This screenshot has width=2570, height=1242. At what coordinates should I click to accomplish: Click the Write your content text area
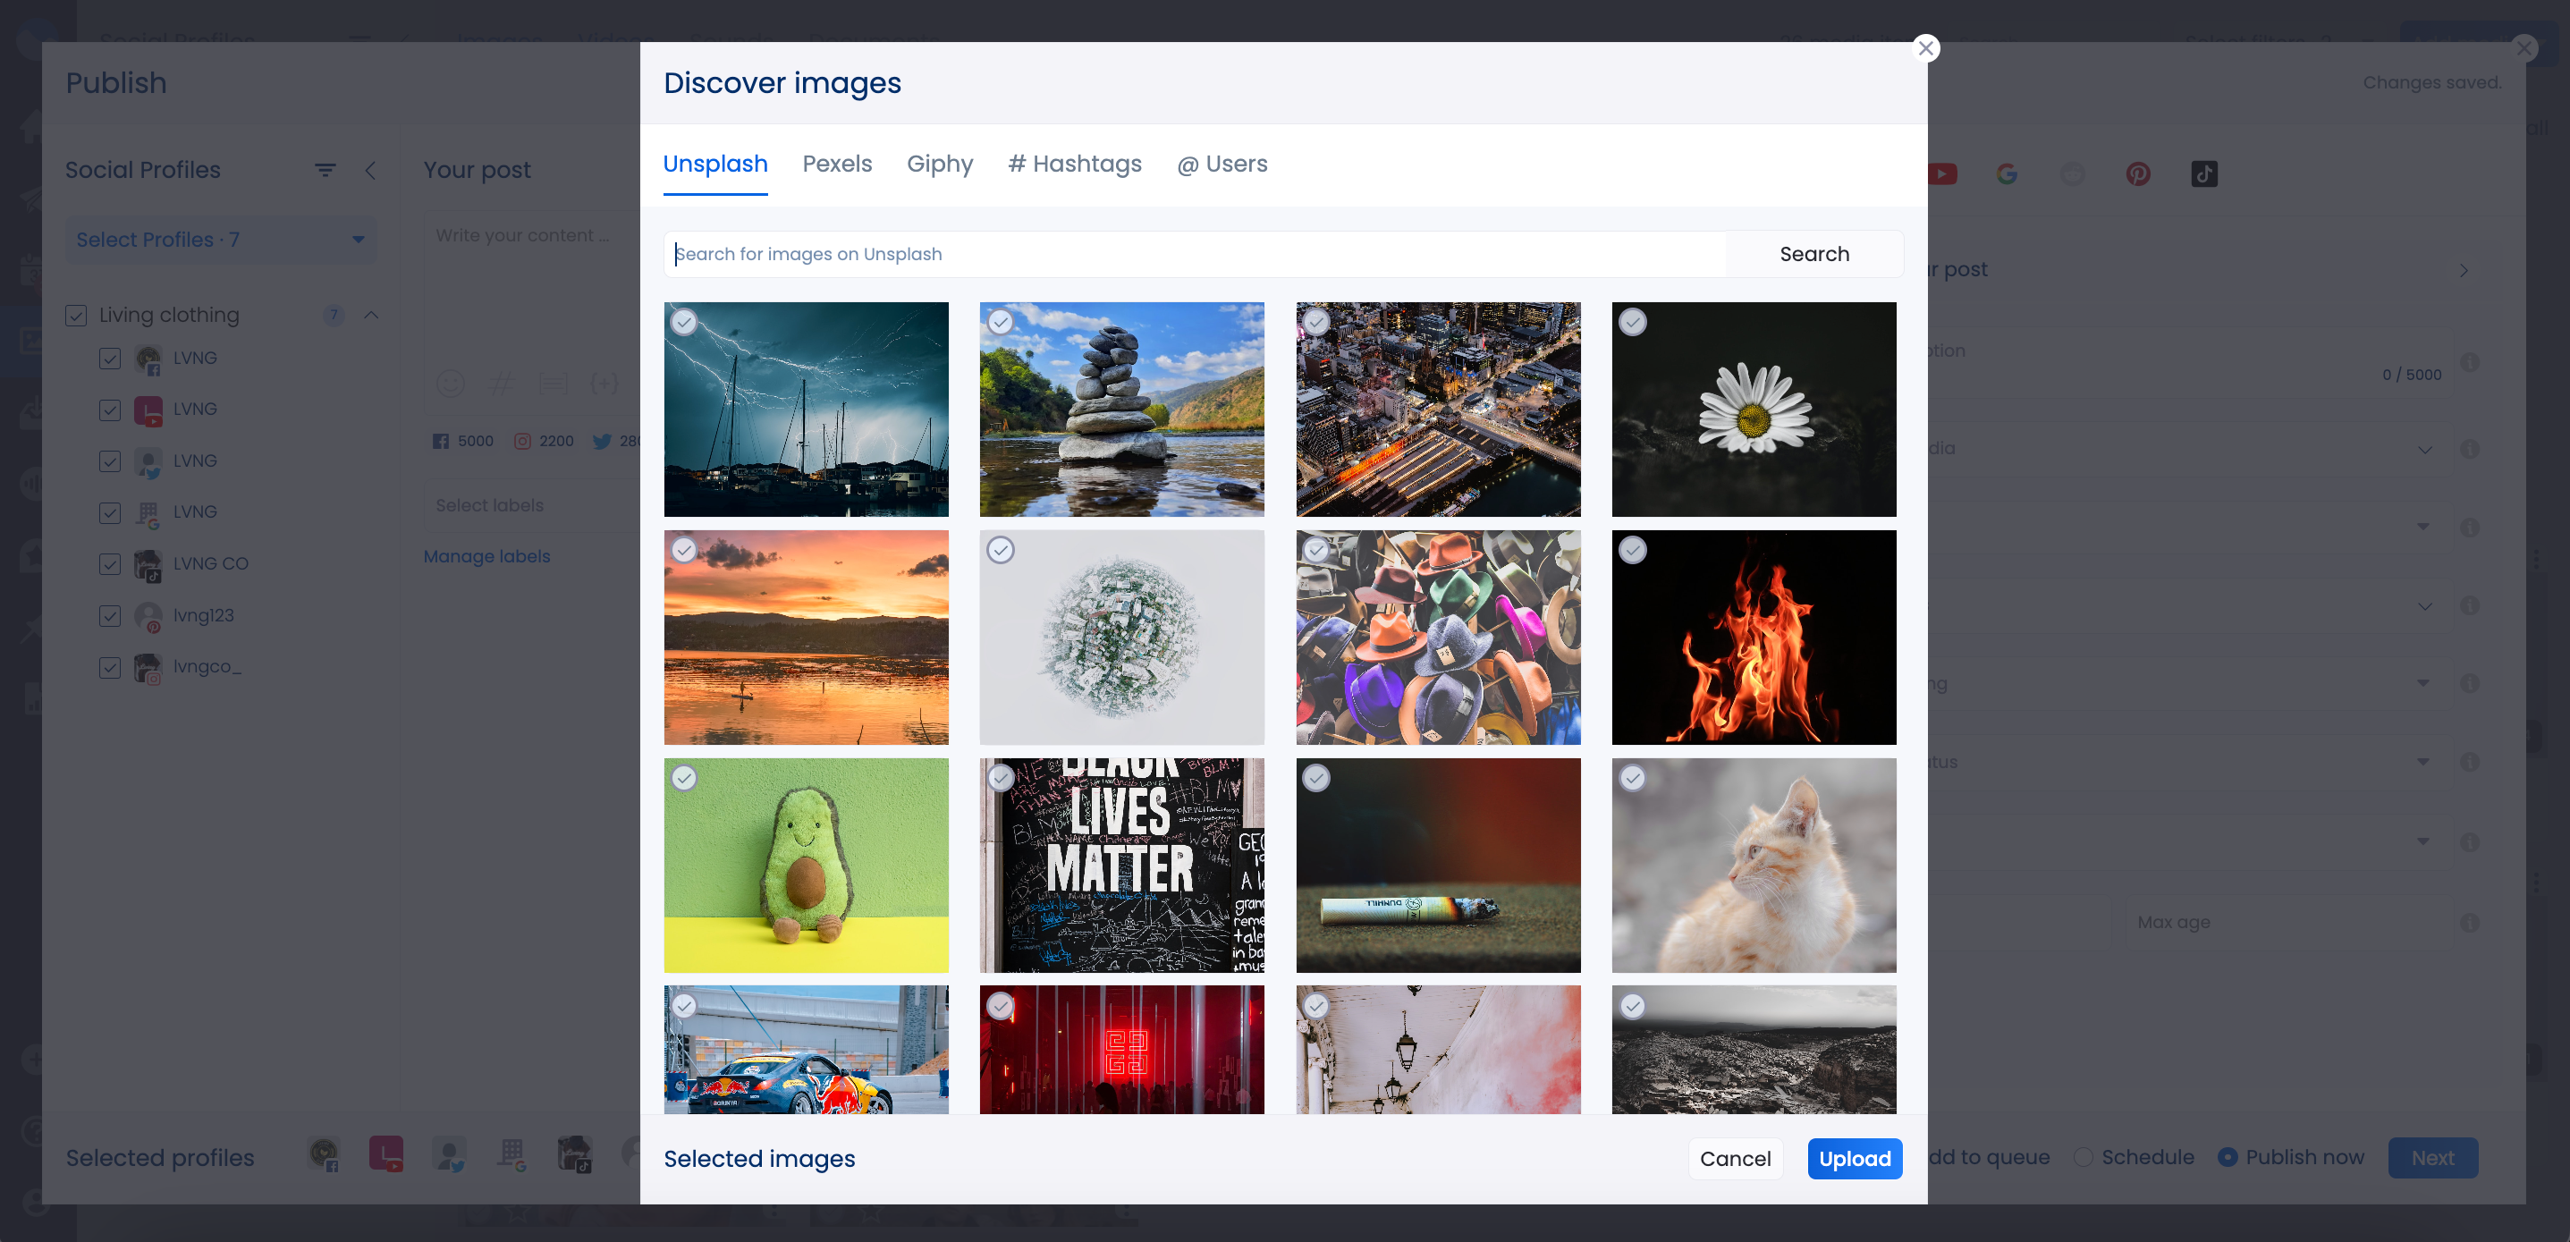click(534, 290)
